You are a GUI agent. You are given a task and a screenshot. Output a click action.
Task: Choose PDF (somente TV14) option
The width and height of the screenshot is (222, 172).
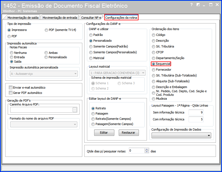[x=60, y=30]
